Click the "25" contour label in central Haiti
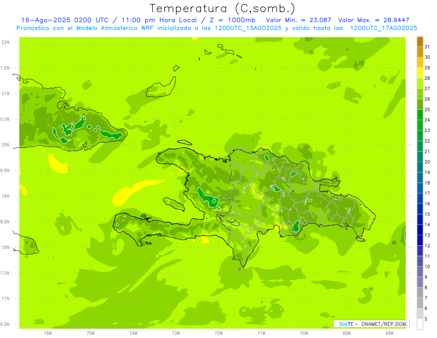Screen dimensions: 437x338 click(218, 209)
